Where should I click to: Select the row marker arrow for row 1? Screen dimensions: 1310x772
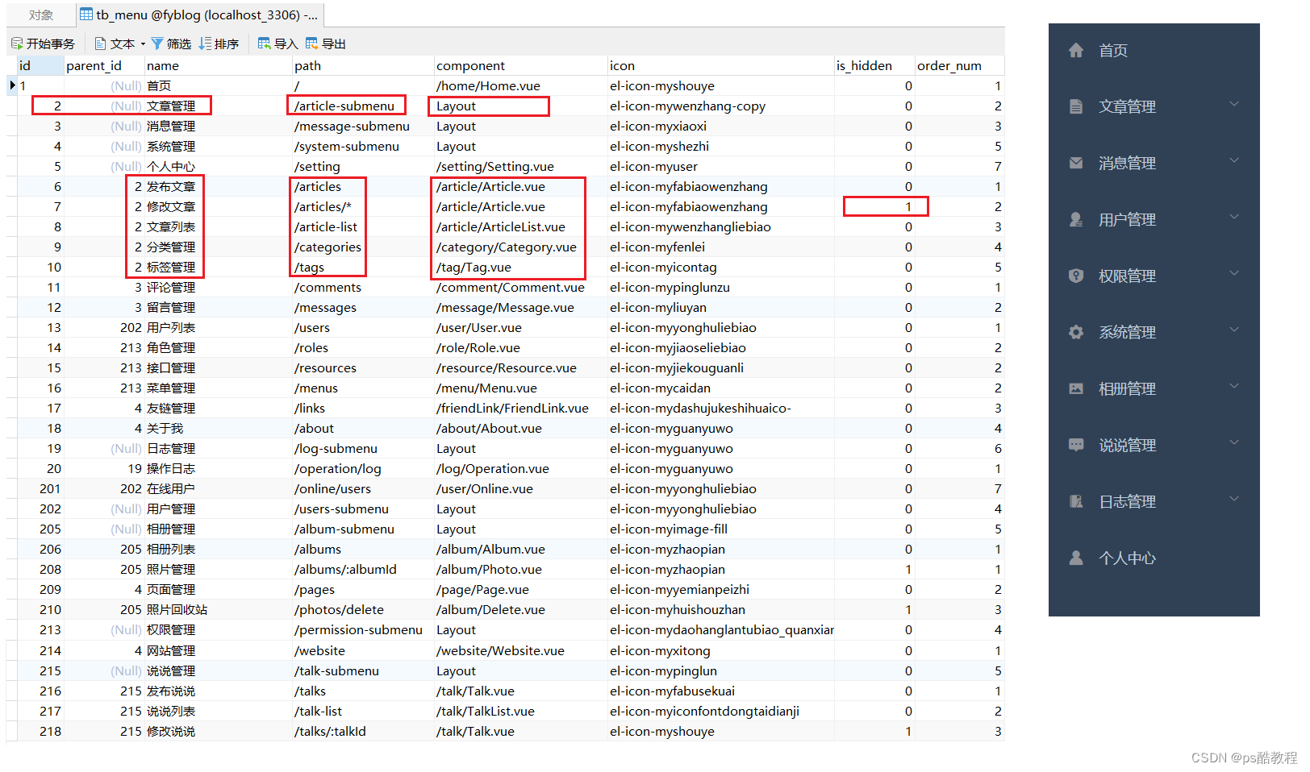12,85
